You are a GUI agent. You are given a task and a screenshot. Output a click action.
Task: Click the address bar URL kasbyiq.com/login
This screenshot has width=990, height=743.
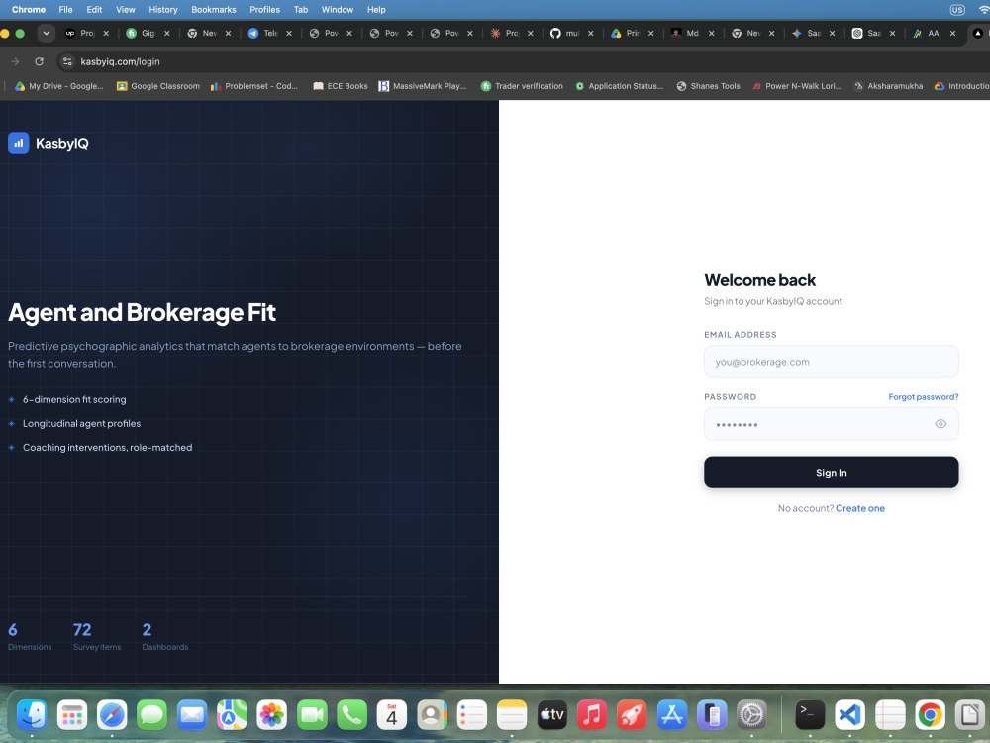[120, 61]
